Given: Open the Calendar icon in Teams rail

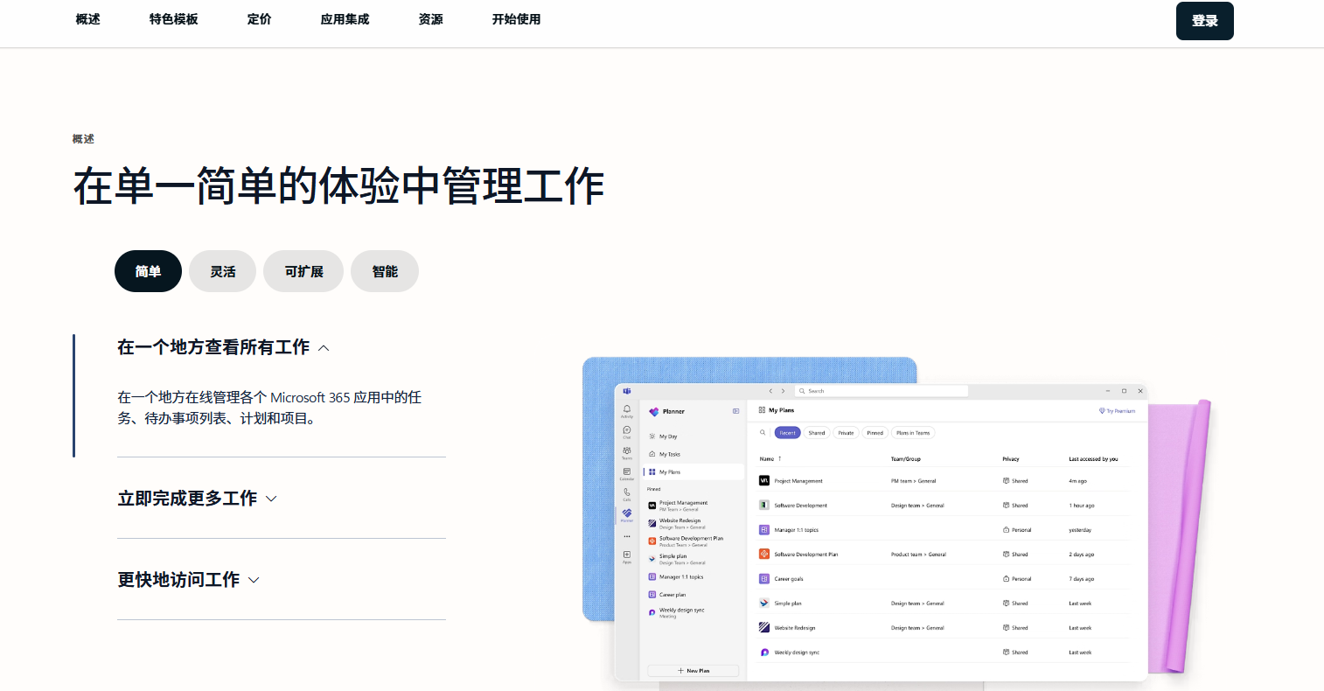Looking at the screenshot, I should pos(627,471).
